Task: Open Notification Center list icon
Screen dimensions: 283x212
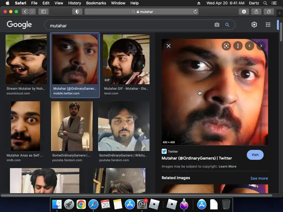Action: pos(274,3)
